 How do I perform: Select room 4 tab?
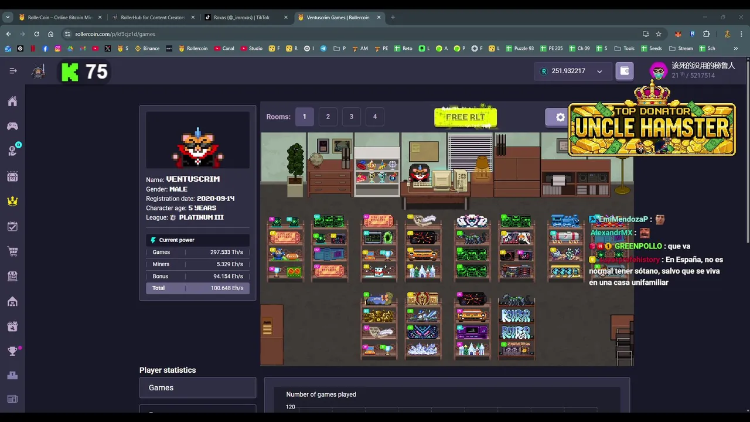(x=375, y=117)
